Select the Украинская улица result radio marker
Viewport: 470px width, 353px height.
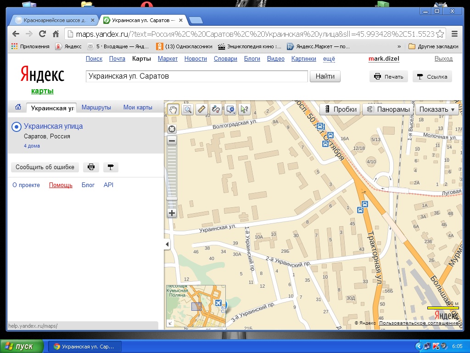(16, 127)
